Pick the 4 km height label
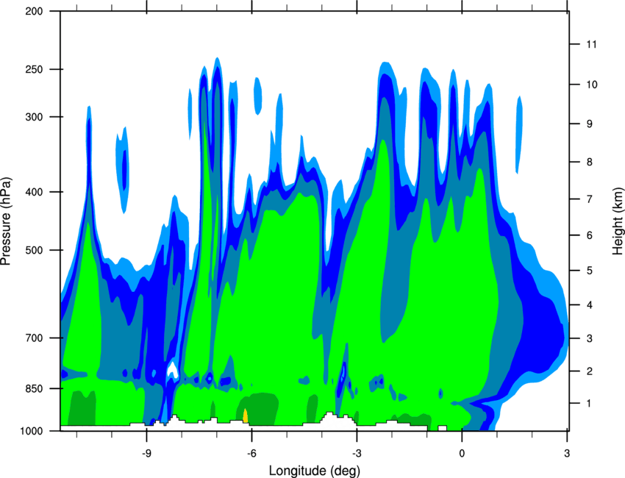 590,305
